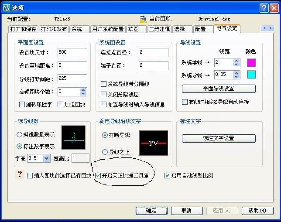
Task: Select 斜线数量表示 radio button
Action: click(19, 135)
